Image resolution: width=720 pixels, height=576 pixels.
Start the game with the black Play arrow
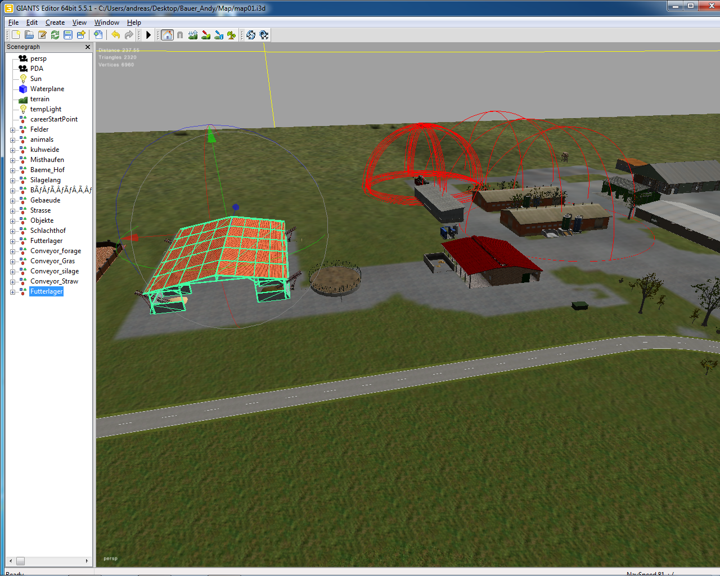coord(148,35)
